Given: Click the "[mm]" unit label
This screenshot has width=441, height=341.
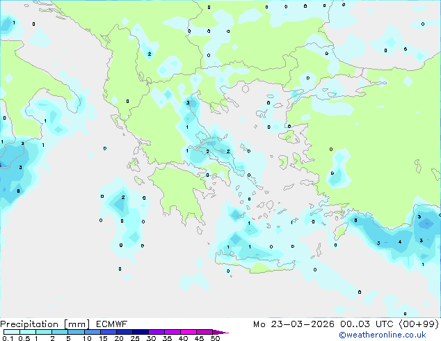Looking at the screenshot, I should (x=77, y=324).
